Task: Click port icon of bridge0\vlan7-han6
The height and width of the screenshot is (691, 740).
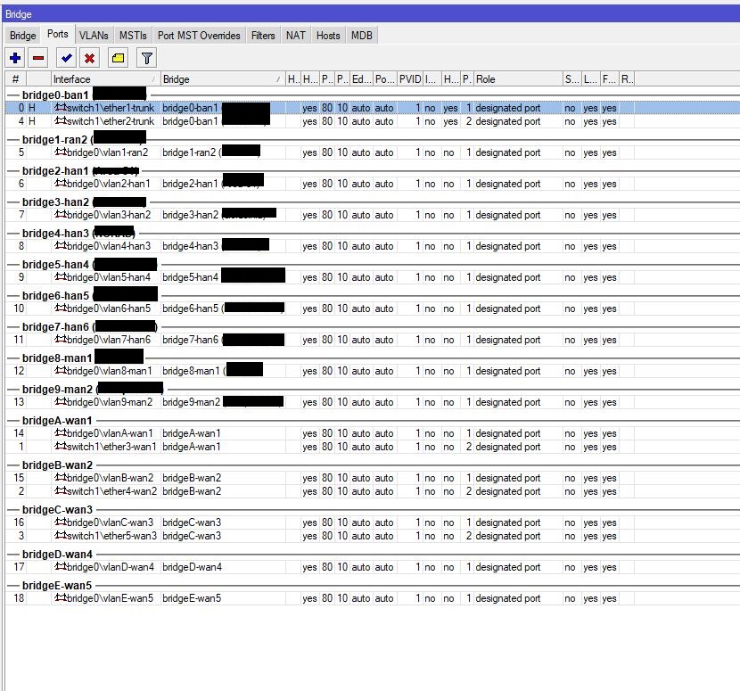Action: click(x=61, y=339)
